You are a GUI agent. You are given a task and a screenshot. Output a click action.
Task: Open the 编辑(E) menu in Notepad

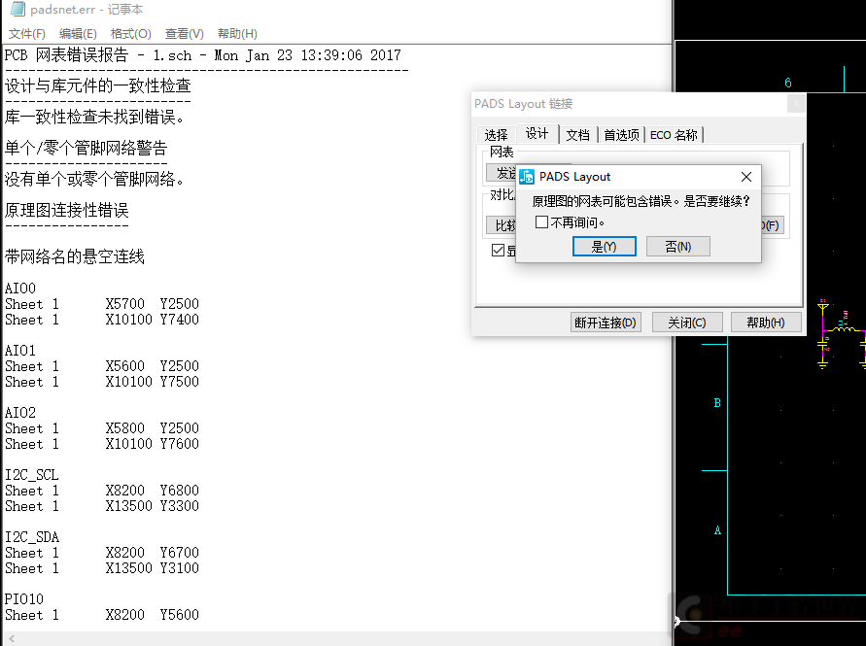[x=78, y=34]
